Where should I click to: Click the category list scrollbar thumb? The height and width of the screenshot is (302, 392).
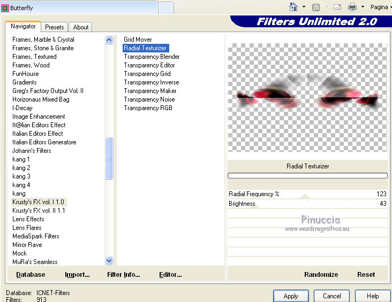click(x=109, y=158)
